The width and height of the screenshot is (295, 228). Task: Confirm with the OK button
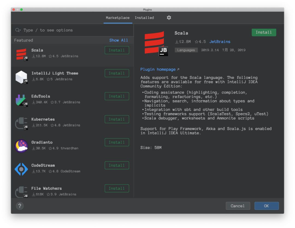click(266, 206)
